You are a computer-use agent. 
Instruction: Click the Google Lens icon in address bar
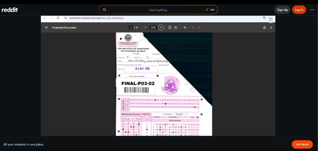(x=271, y=20)
